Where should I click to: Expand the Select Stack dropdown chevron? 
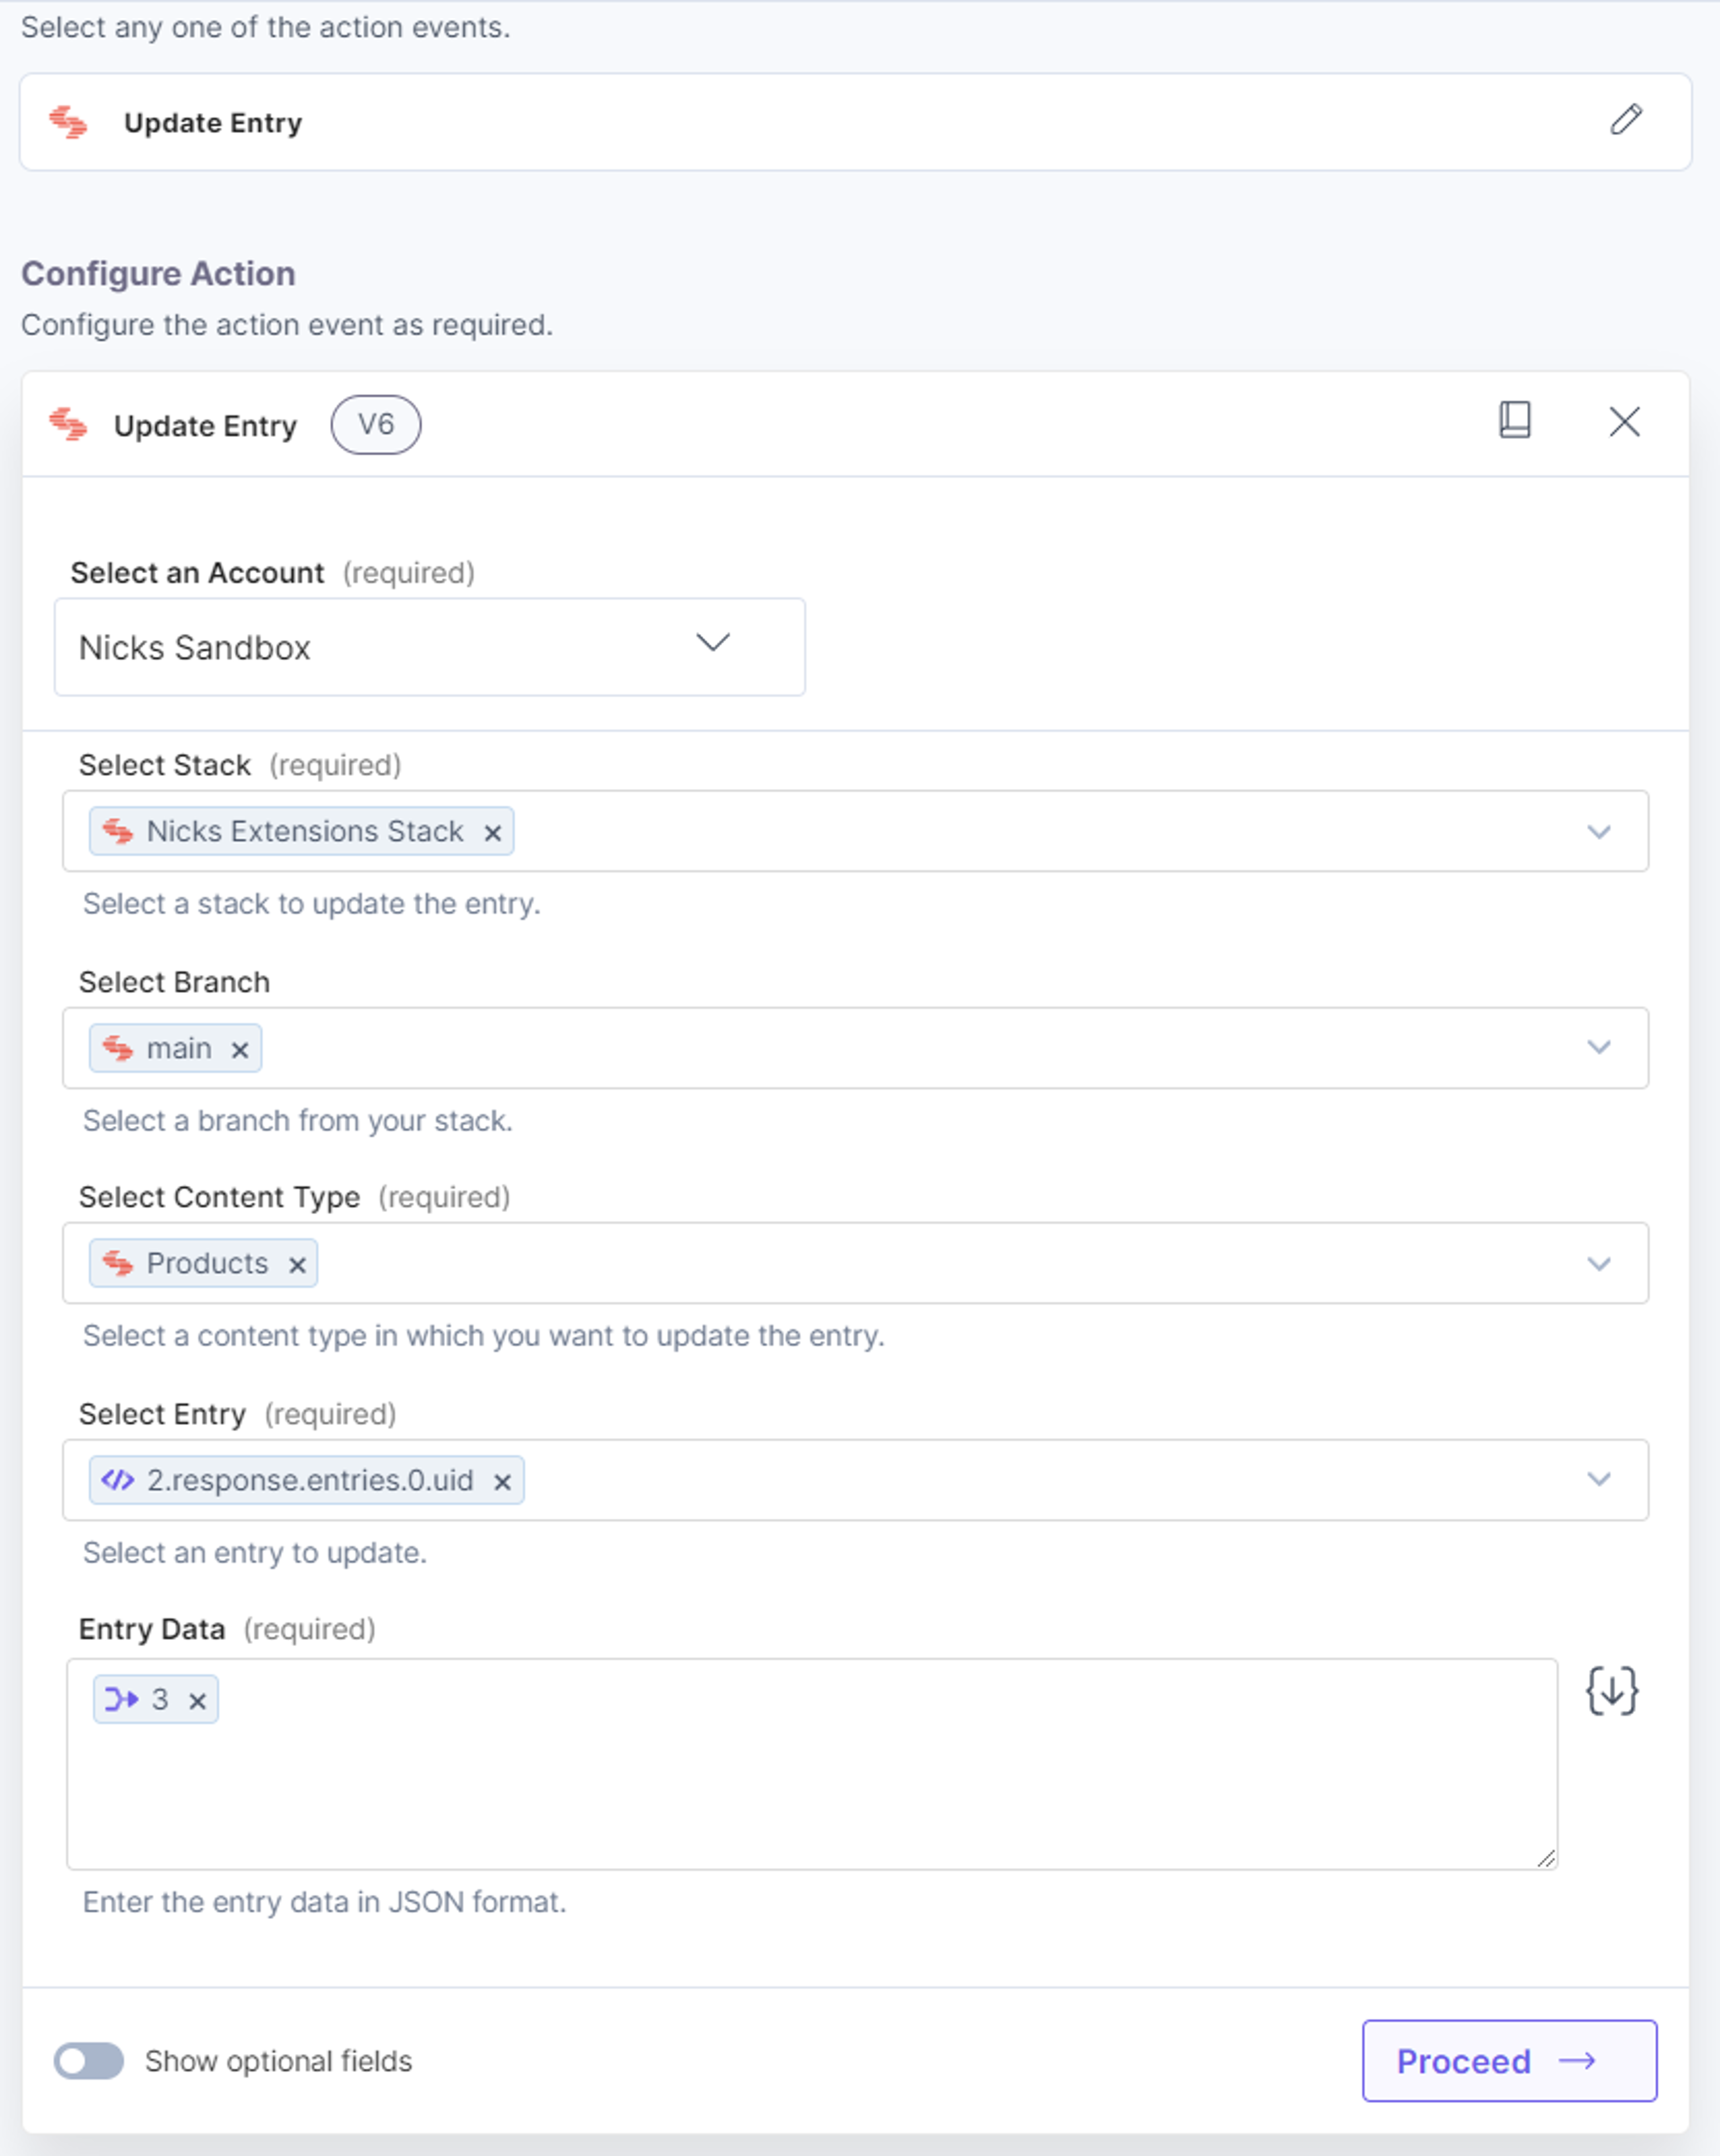click(x=1599, y=832)
